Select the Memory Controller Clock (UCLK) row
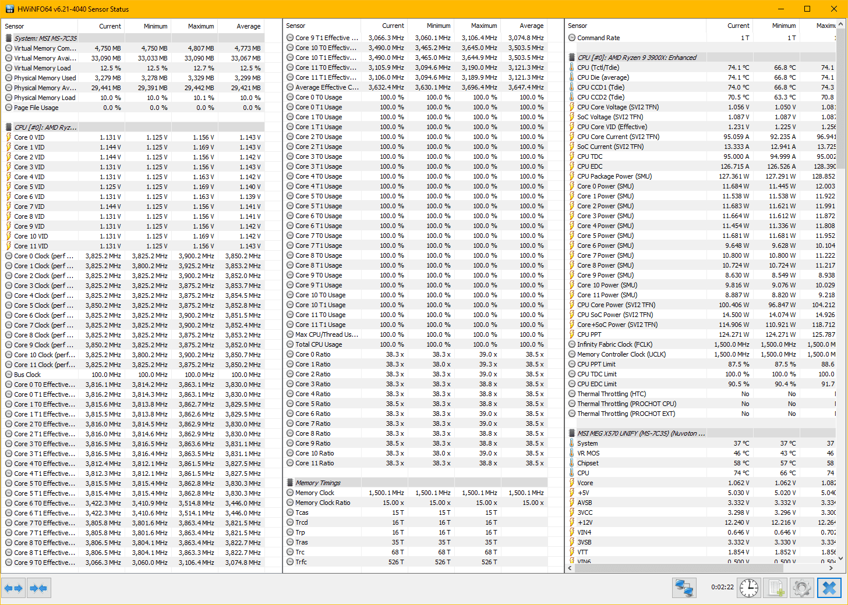This screenshot has height=605, width=848. tap(701, 354)
